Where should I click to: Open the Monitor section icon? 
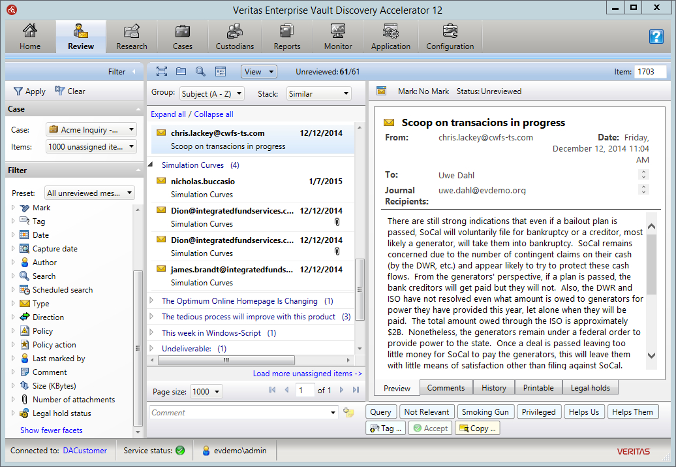338,31
